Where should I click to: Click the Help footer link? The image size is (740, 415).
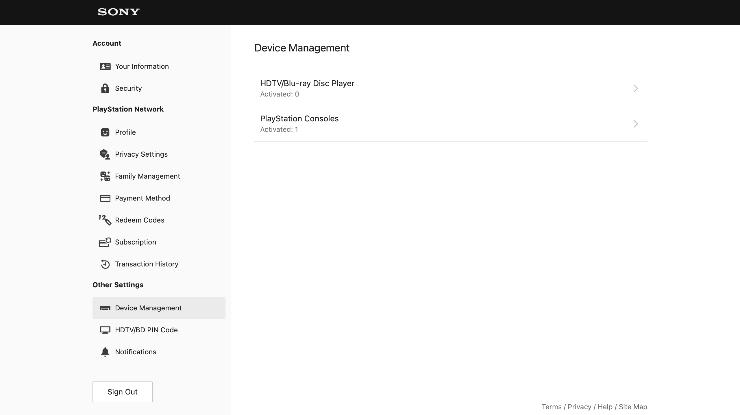point(605,407)
